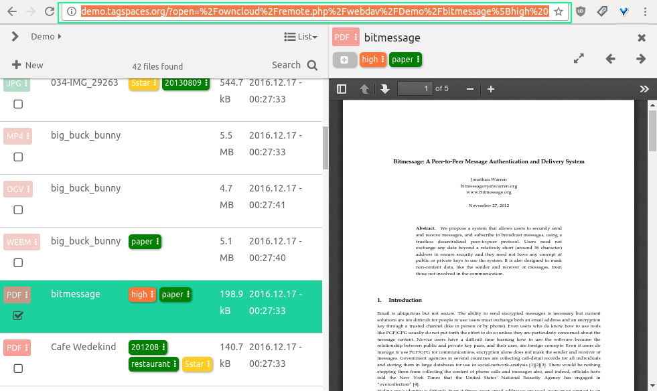This screenshot has width=657, height=391.
Task: Click the PDF viewer scrollbar thumb
Action: click(652, 130)
